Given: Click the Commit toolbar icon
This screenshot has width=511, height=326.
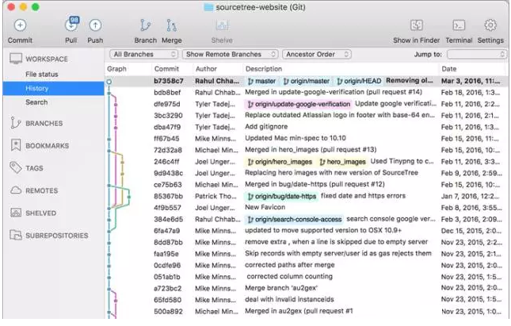Looking at the screenshot, I should click(x=21, y=25).
